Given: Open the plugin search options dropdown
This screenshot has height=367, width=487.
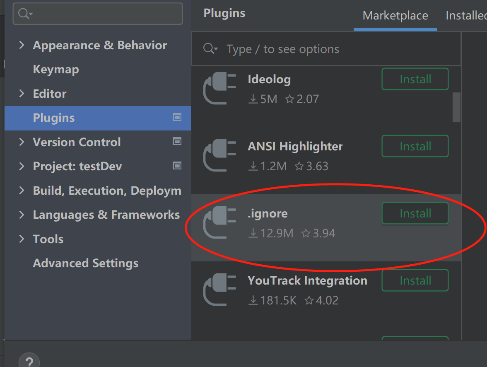Looking at the screenshot, I should pos(210,49).
